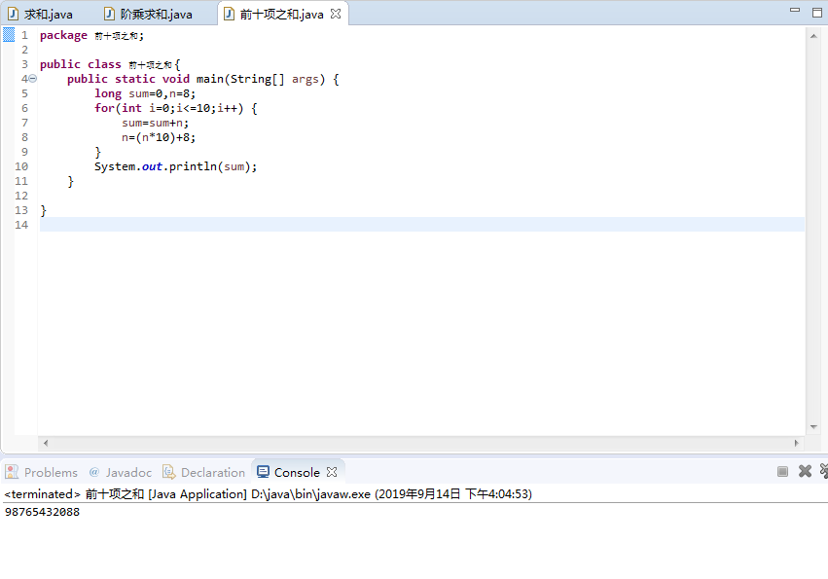The width and height of the screenshot is (828, 579).
Task: Click the highlighted empty line 14
Action: pyautogui.click(x=422, y=225)
